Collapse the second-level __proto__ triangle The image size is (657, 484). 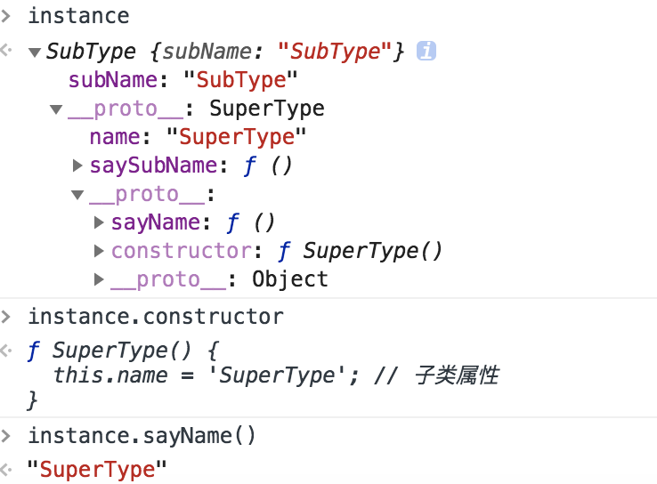(77, 195)
